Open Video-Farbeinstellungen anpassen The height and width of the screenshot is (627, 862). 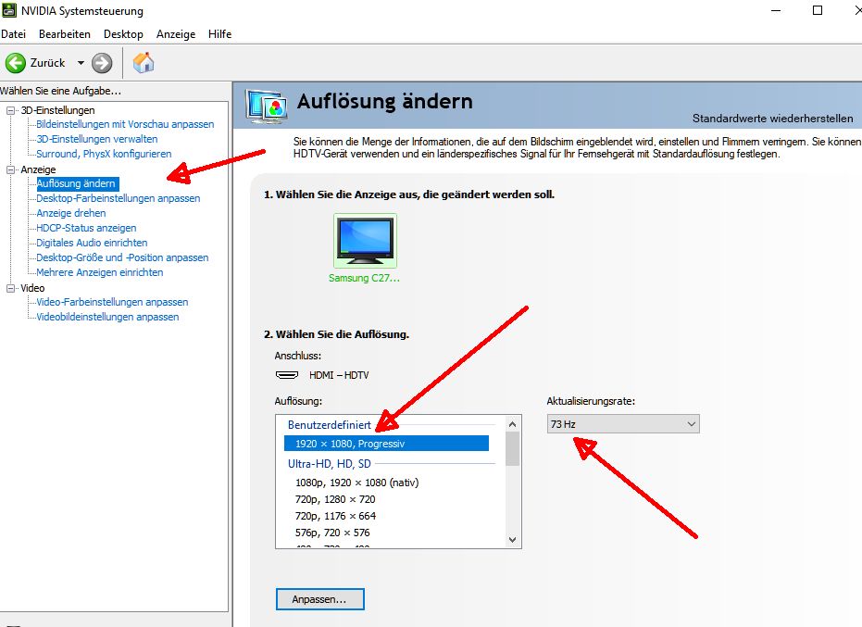pos(112,303)
